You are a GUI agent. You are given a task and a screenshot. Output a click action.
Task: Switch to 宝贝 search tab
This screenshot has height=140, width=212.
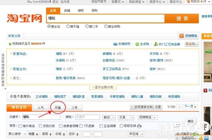53,11
